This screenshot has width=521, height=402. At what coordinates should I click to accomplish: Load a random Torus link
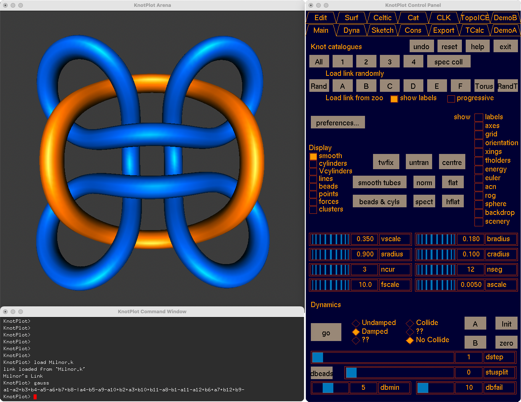click(x=484, y=86)
